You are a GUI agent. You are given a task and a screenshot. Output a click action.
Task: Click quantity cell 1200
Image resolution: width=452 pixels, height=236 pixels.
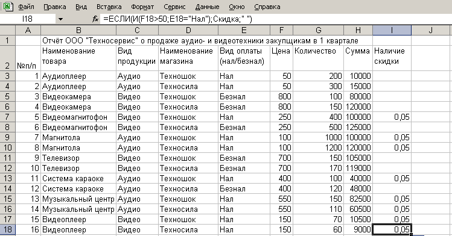tap(318, 147)
